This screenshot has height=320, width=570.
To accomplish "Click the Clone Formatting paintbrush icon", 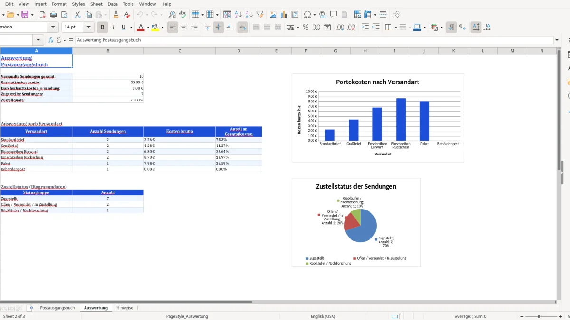I will coord(116,15).
